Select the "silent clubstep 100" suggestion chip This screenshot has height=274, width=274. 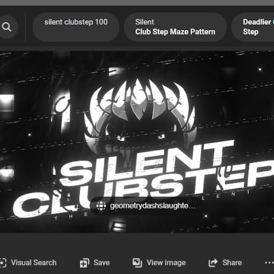pyautogui.click(x=76, y=27)
